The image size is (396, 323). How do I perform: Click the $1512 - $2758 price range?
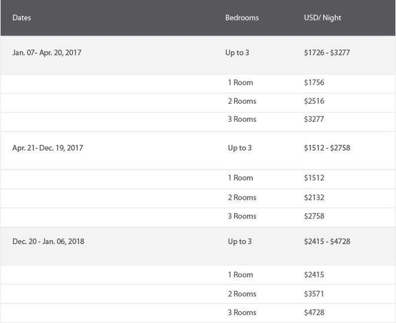click(327, 148)
